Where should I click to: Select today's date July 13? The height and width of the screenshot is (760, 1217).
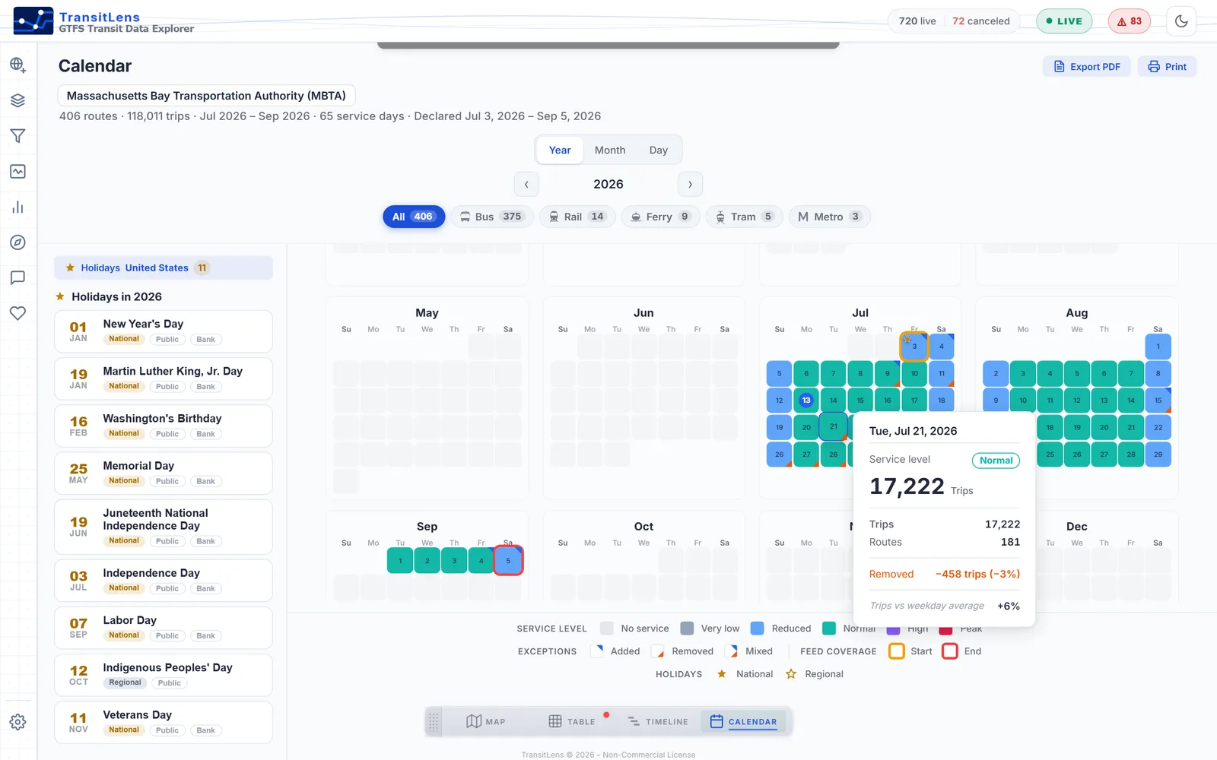[806, 401]
